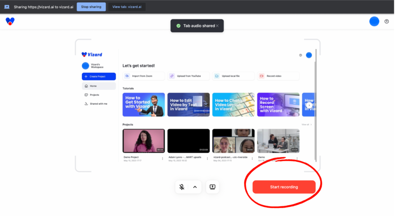Click Vizard's Workspace in the sidebar
395x216 pixels.
(97, 66)
